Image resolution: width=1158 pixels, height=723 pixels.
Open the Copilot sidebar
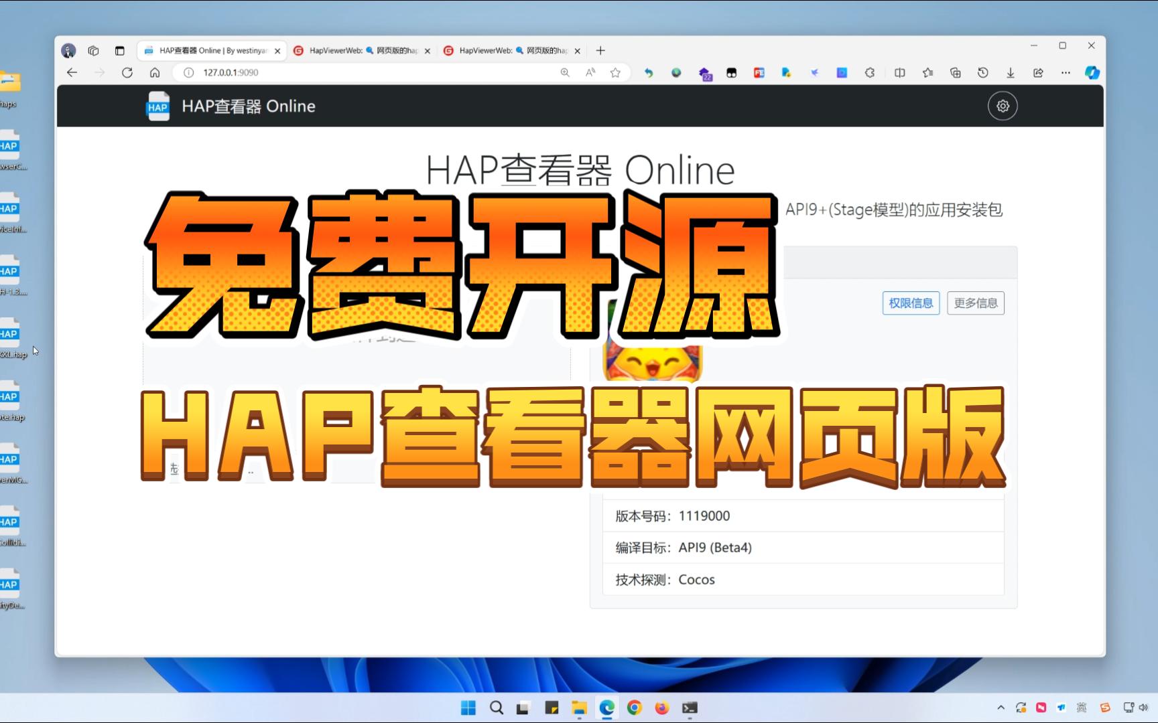coord(1092,72)
